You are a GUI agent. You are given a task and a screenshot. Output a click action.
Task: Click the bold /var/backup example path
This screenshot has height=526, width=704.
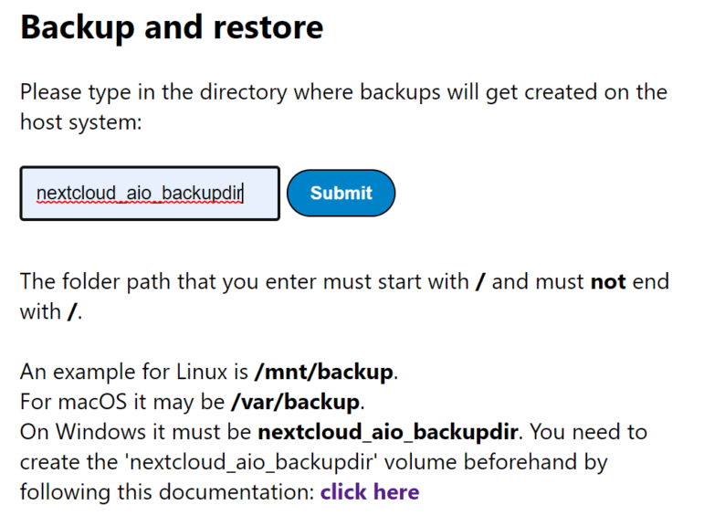point(298,401)
